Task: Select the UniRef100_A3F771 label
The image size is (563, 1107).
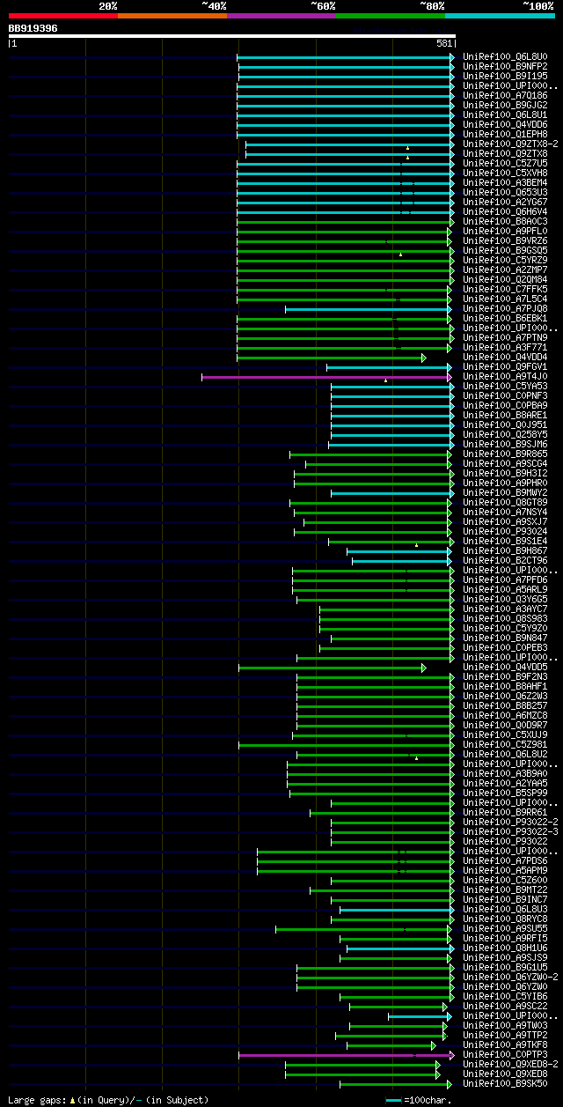Action: click(x=505, y=348)
